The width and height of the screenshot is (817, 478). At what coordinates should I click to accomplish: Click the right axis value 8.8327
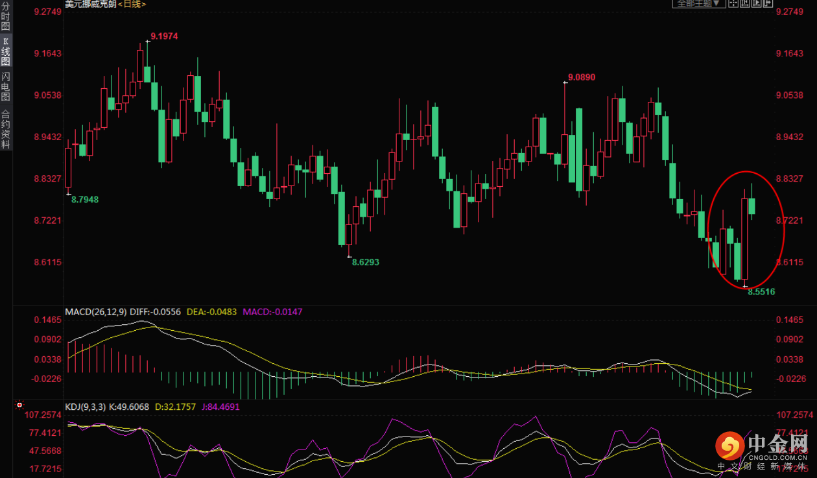789,178
